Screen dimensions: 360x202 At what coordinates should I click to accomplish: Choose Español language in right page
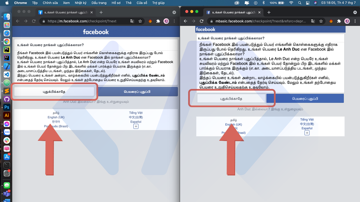click(307, 128)
